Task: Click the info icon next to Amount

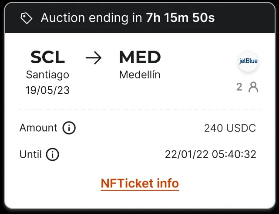Action: (69, 128)
